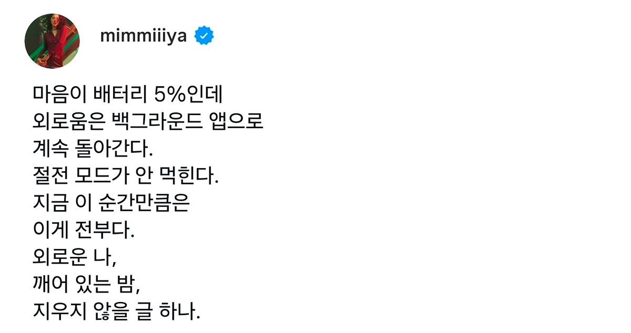Click the line '계속 돌아간다.'
Viewport: 631px width, 333px height.
point(91,150)
